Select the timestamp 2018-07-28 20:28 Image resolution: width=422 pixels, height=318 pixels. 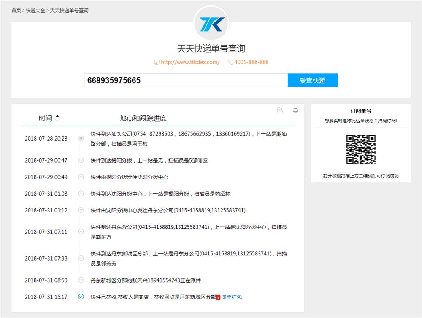46,139
